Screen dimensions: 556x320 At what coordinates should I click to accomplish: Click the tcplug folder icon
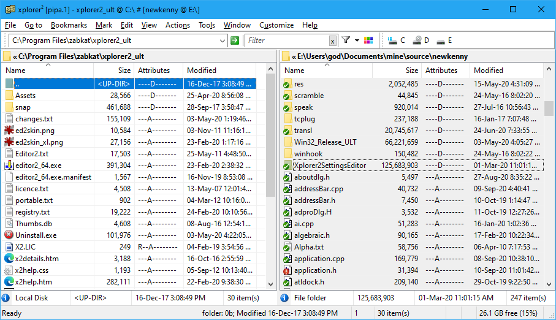click(288, 119)
